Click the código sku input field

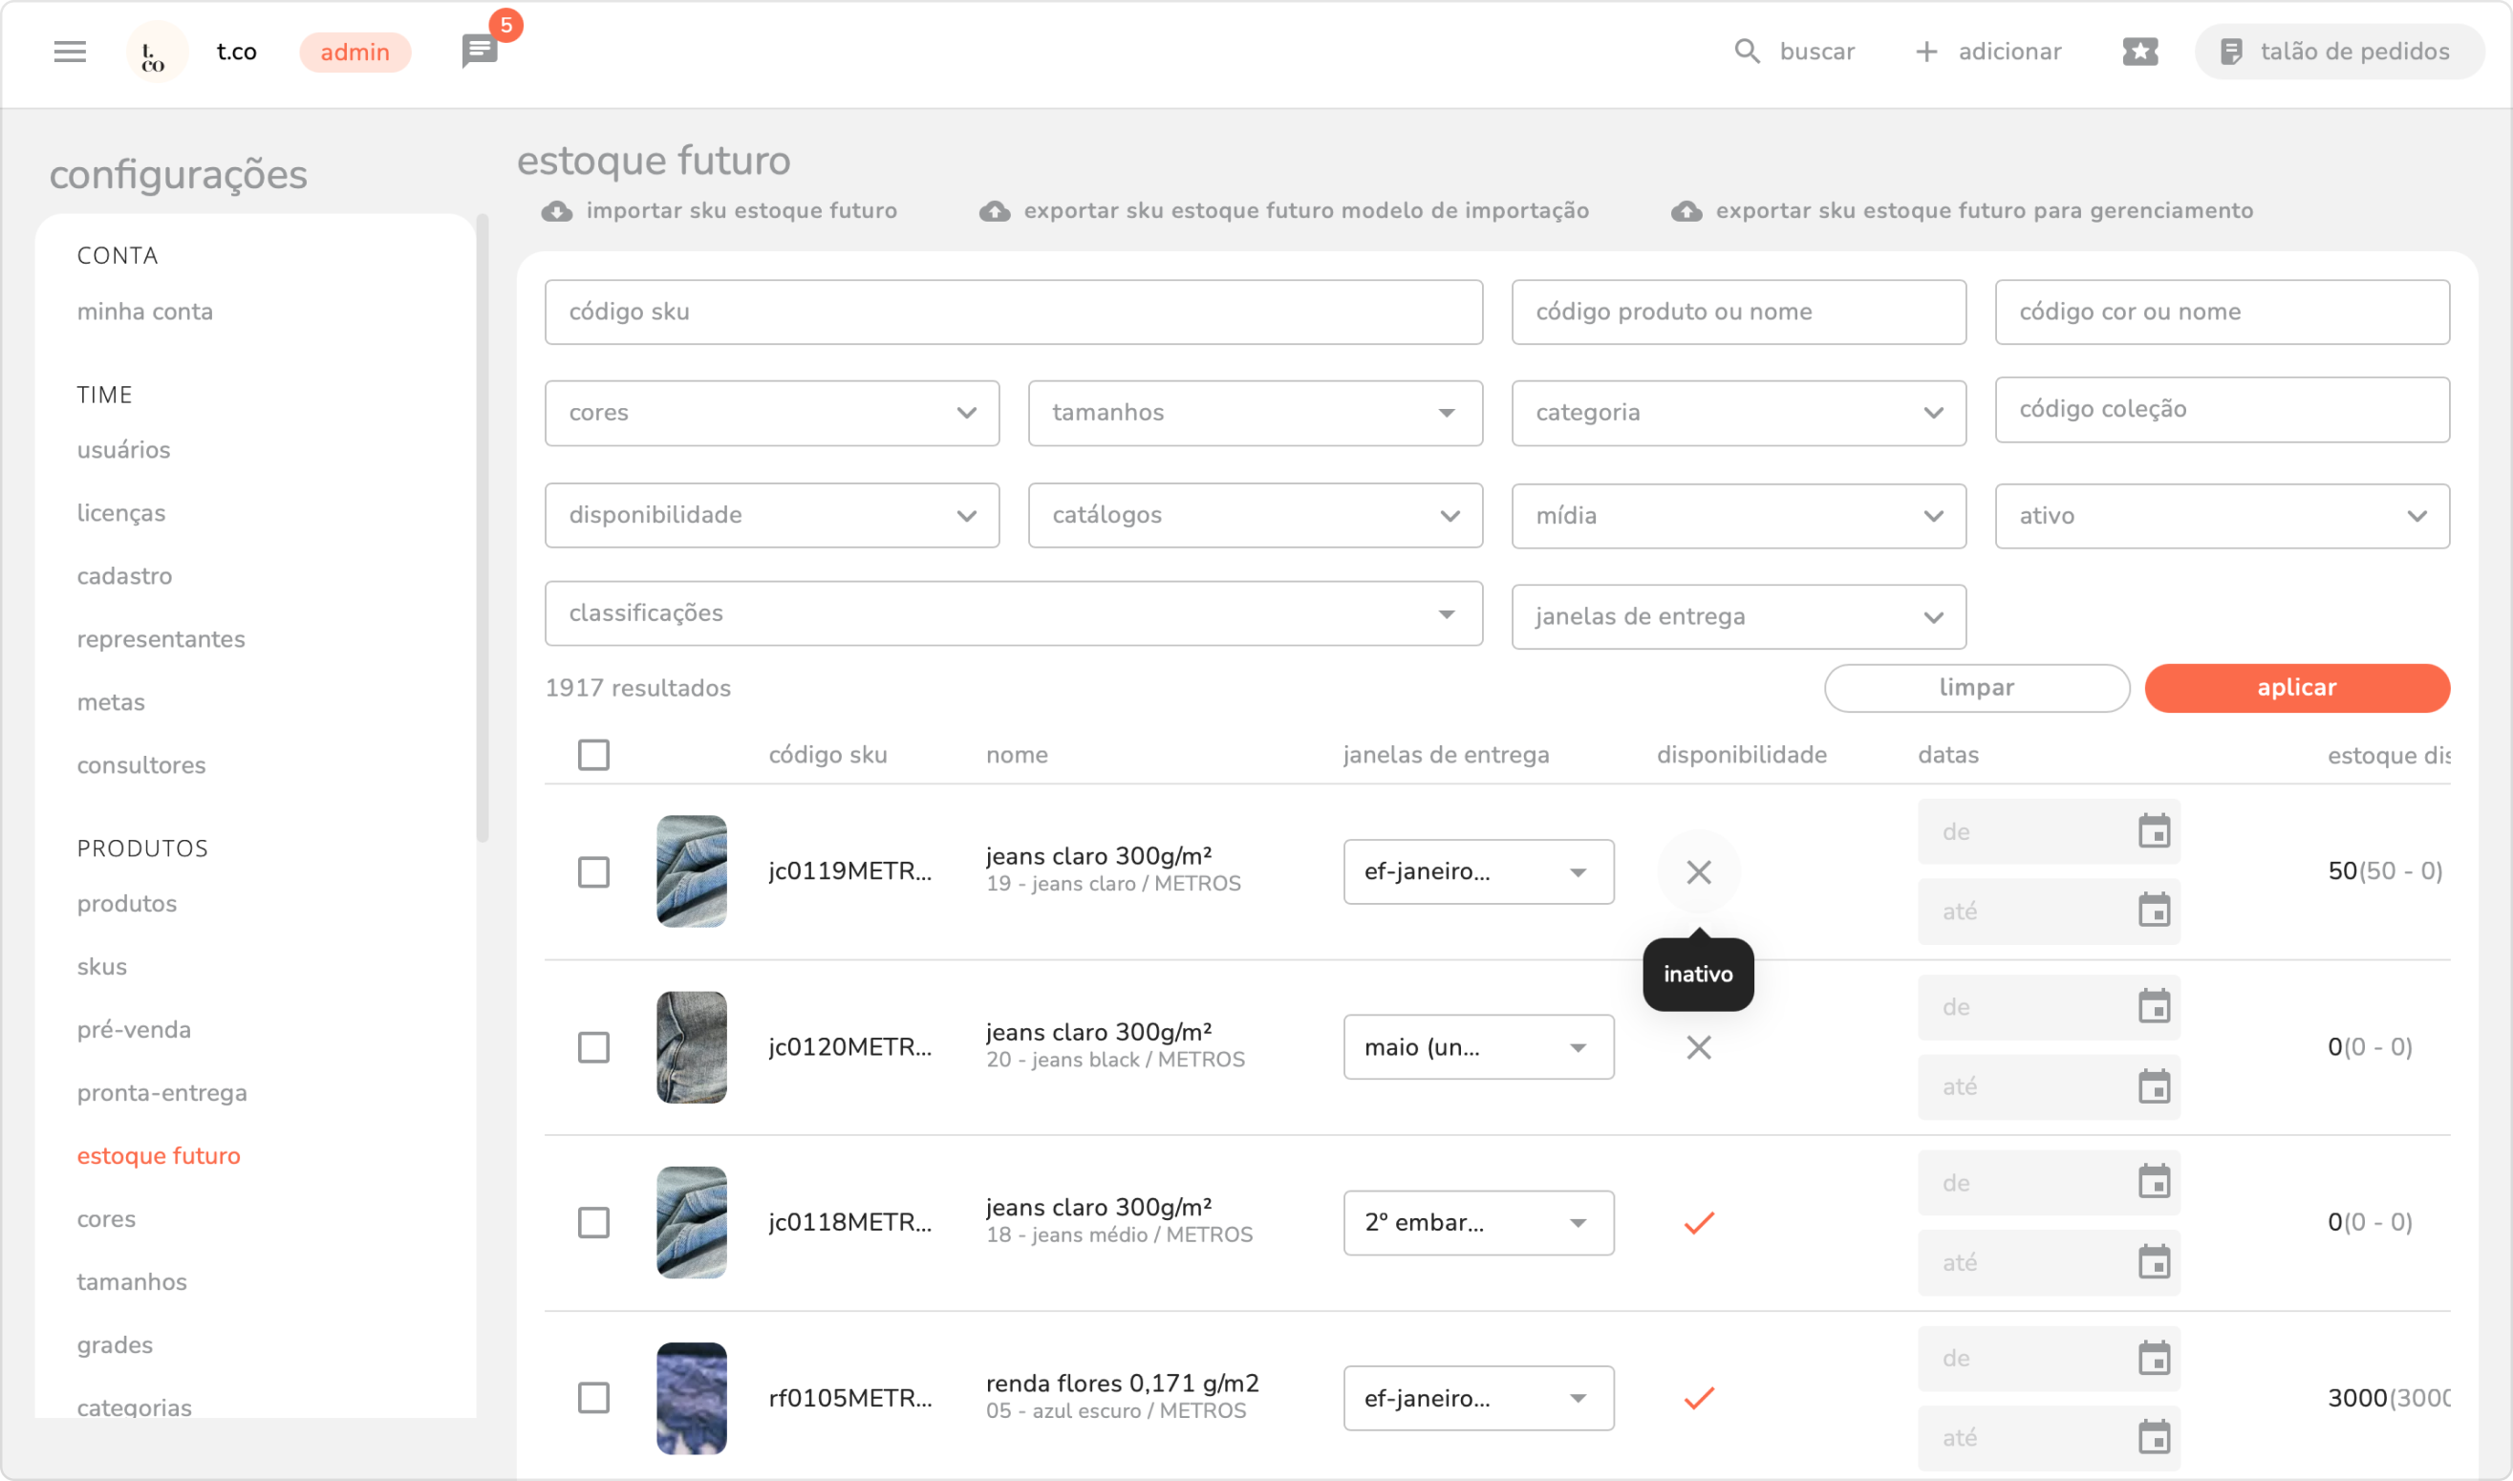(1013, 312)
